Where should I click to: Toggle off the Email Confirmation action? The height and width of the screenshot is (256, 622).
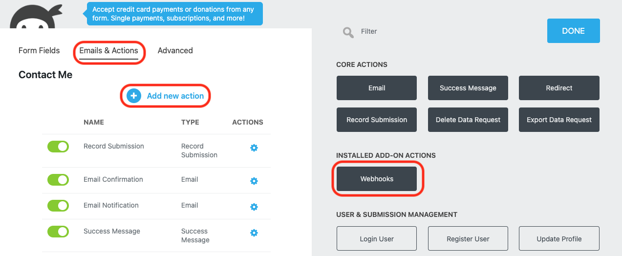[x=58, y=179]
